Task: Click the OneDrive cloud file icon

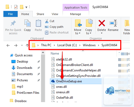Action: point(53,81)
